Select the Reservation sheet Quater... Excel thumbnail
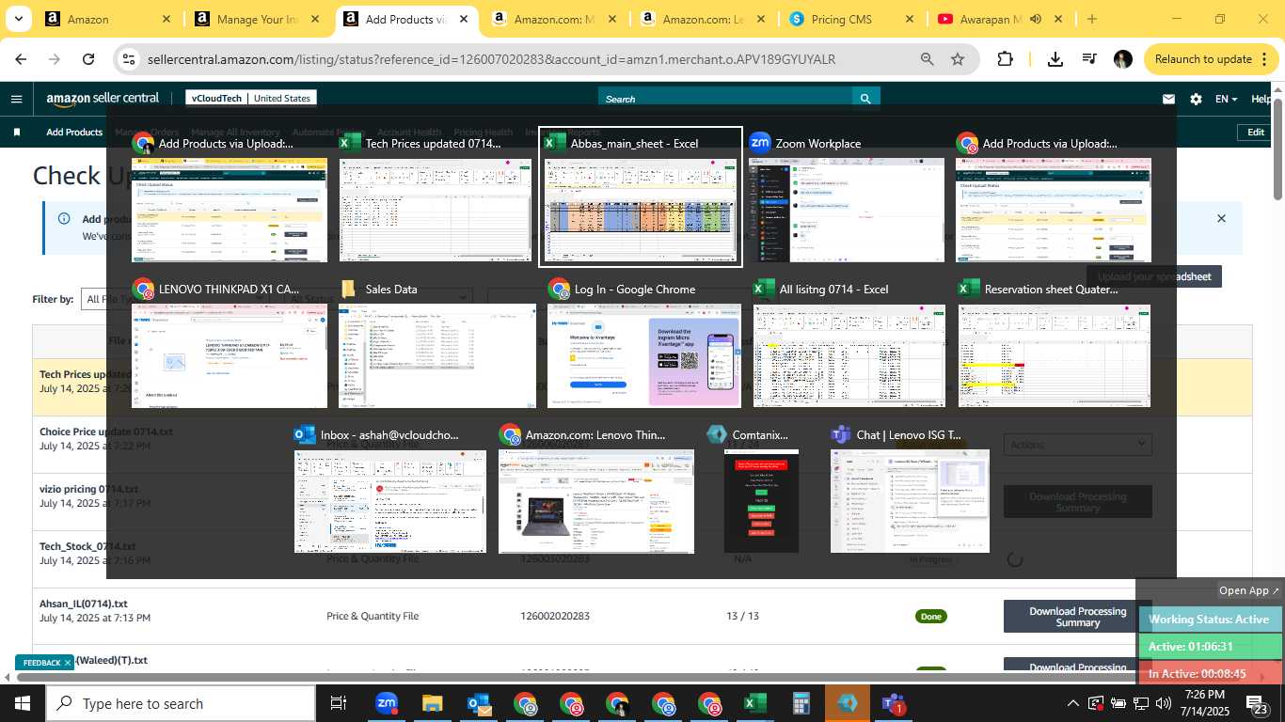Screen dimensions: 1285x722 (x=1054, y=344)
